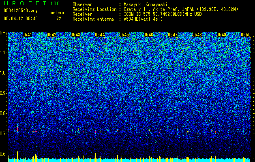The width and height of the screenshot is (255, 162).
Task: Select the filename 0504120540.png
Action: coord(21,11)
